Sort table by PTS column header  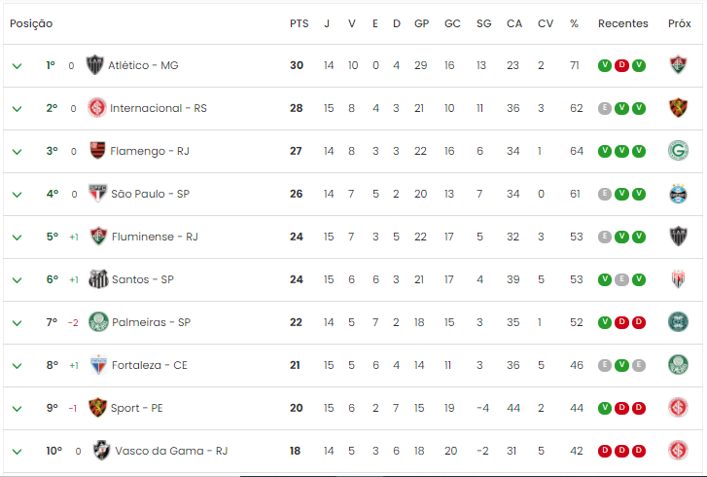(299, 23)
